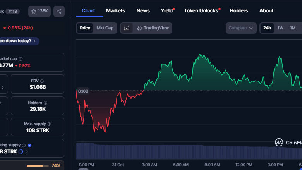Open the Holders tab link
This screenshot has width=302, height=170.
[239, 10]
